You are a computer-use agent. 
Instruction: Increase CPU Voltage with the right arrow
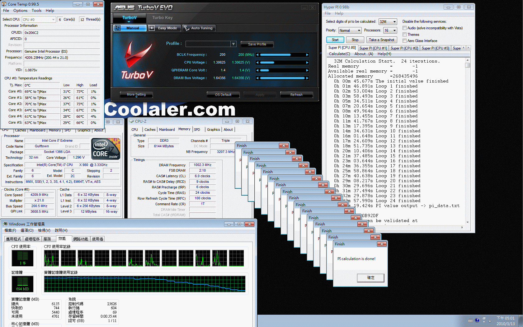(307, 63)
